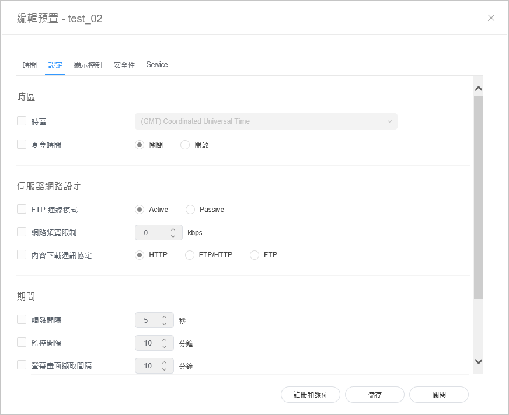The width and height of the screenshot is (509, 415).
Task: Click scrollbar down arrow icon
Action: 478,361
